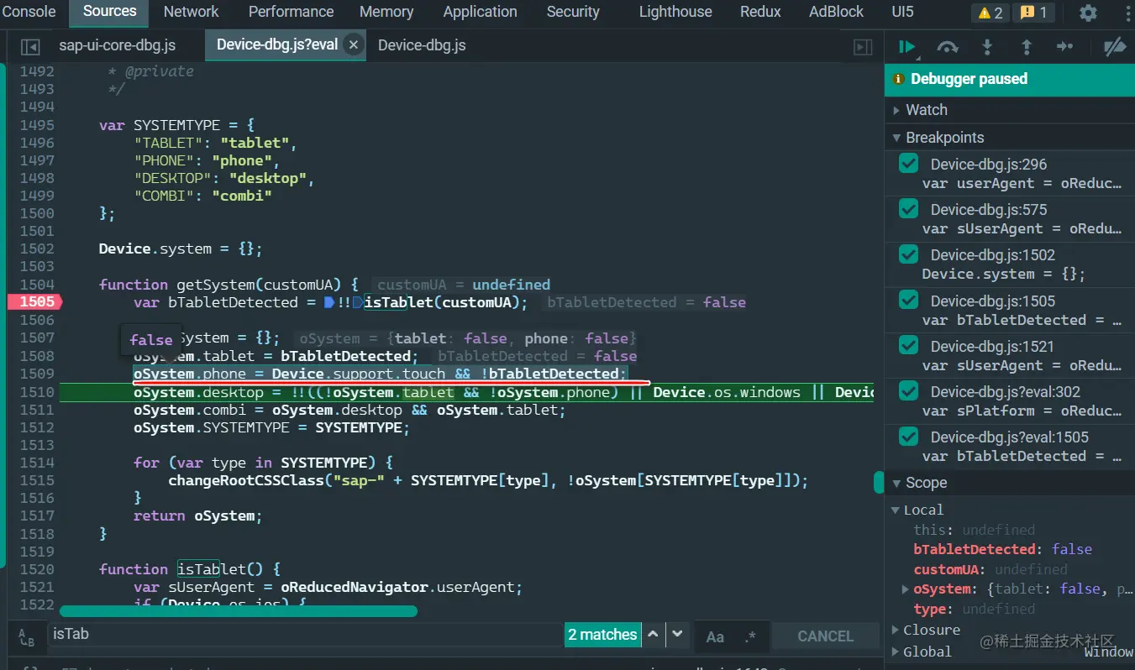Expand the oSystem variable in scope
The height and width of the screenshot is (670, 1135).
click(x=906, y=589)
